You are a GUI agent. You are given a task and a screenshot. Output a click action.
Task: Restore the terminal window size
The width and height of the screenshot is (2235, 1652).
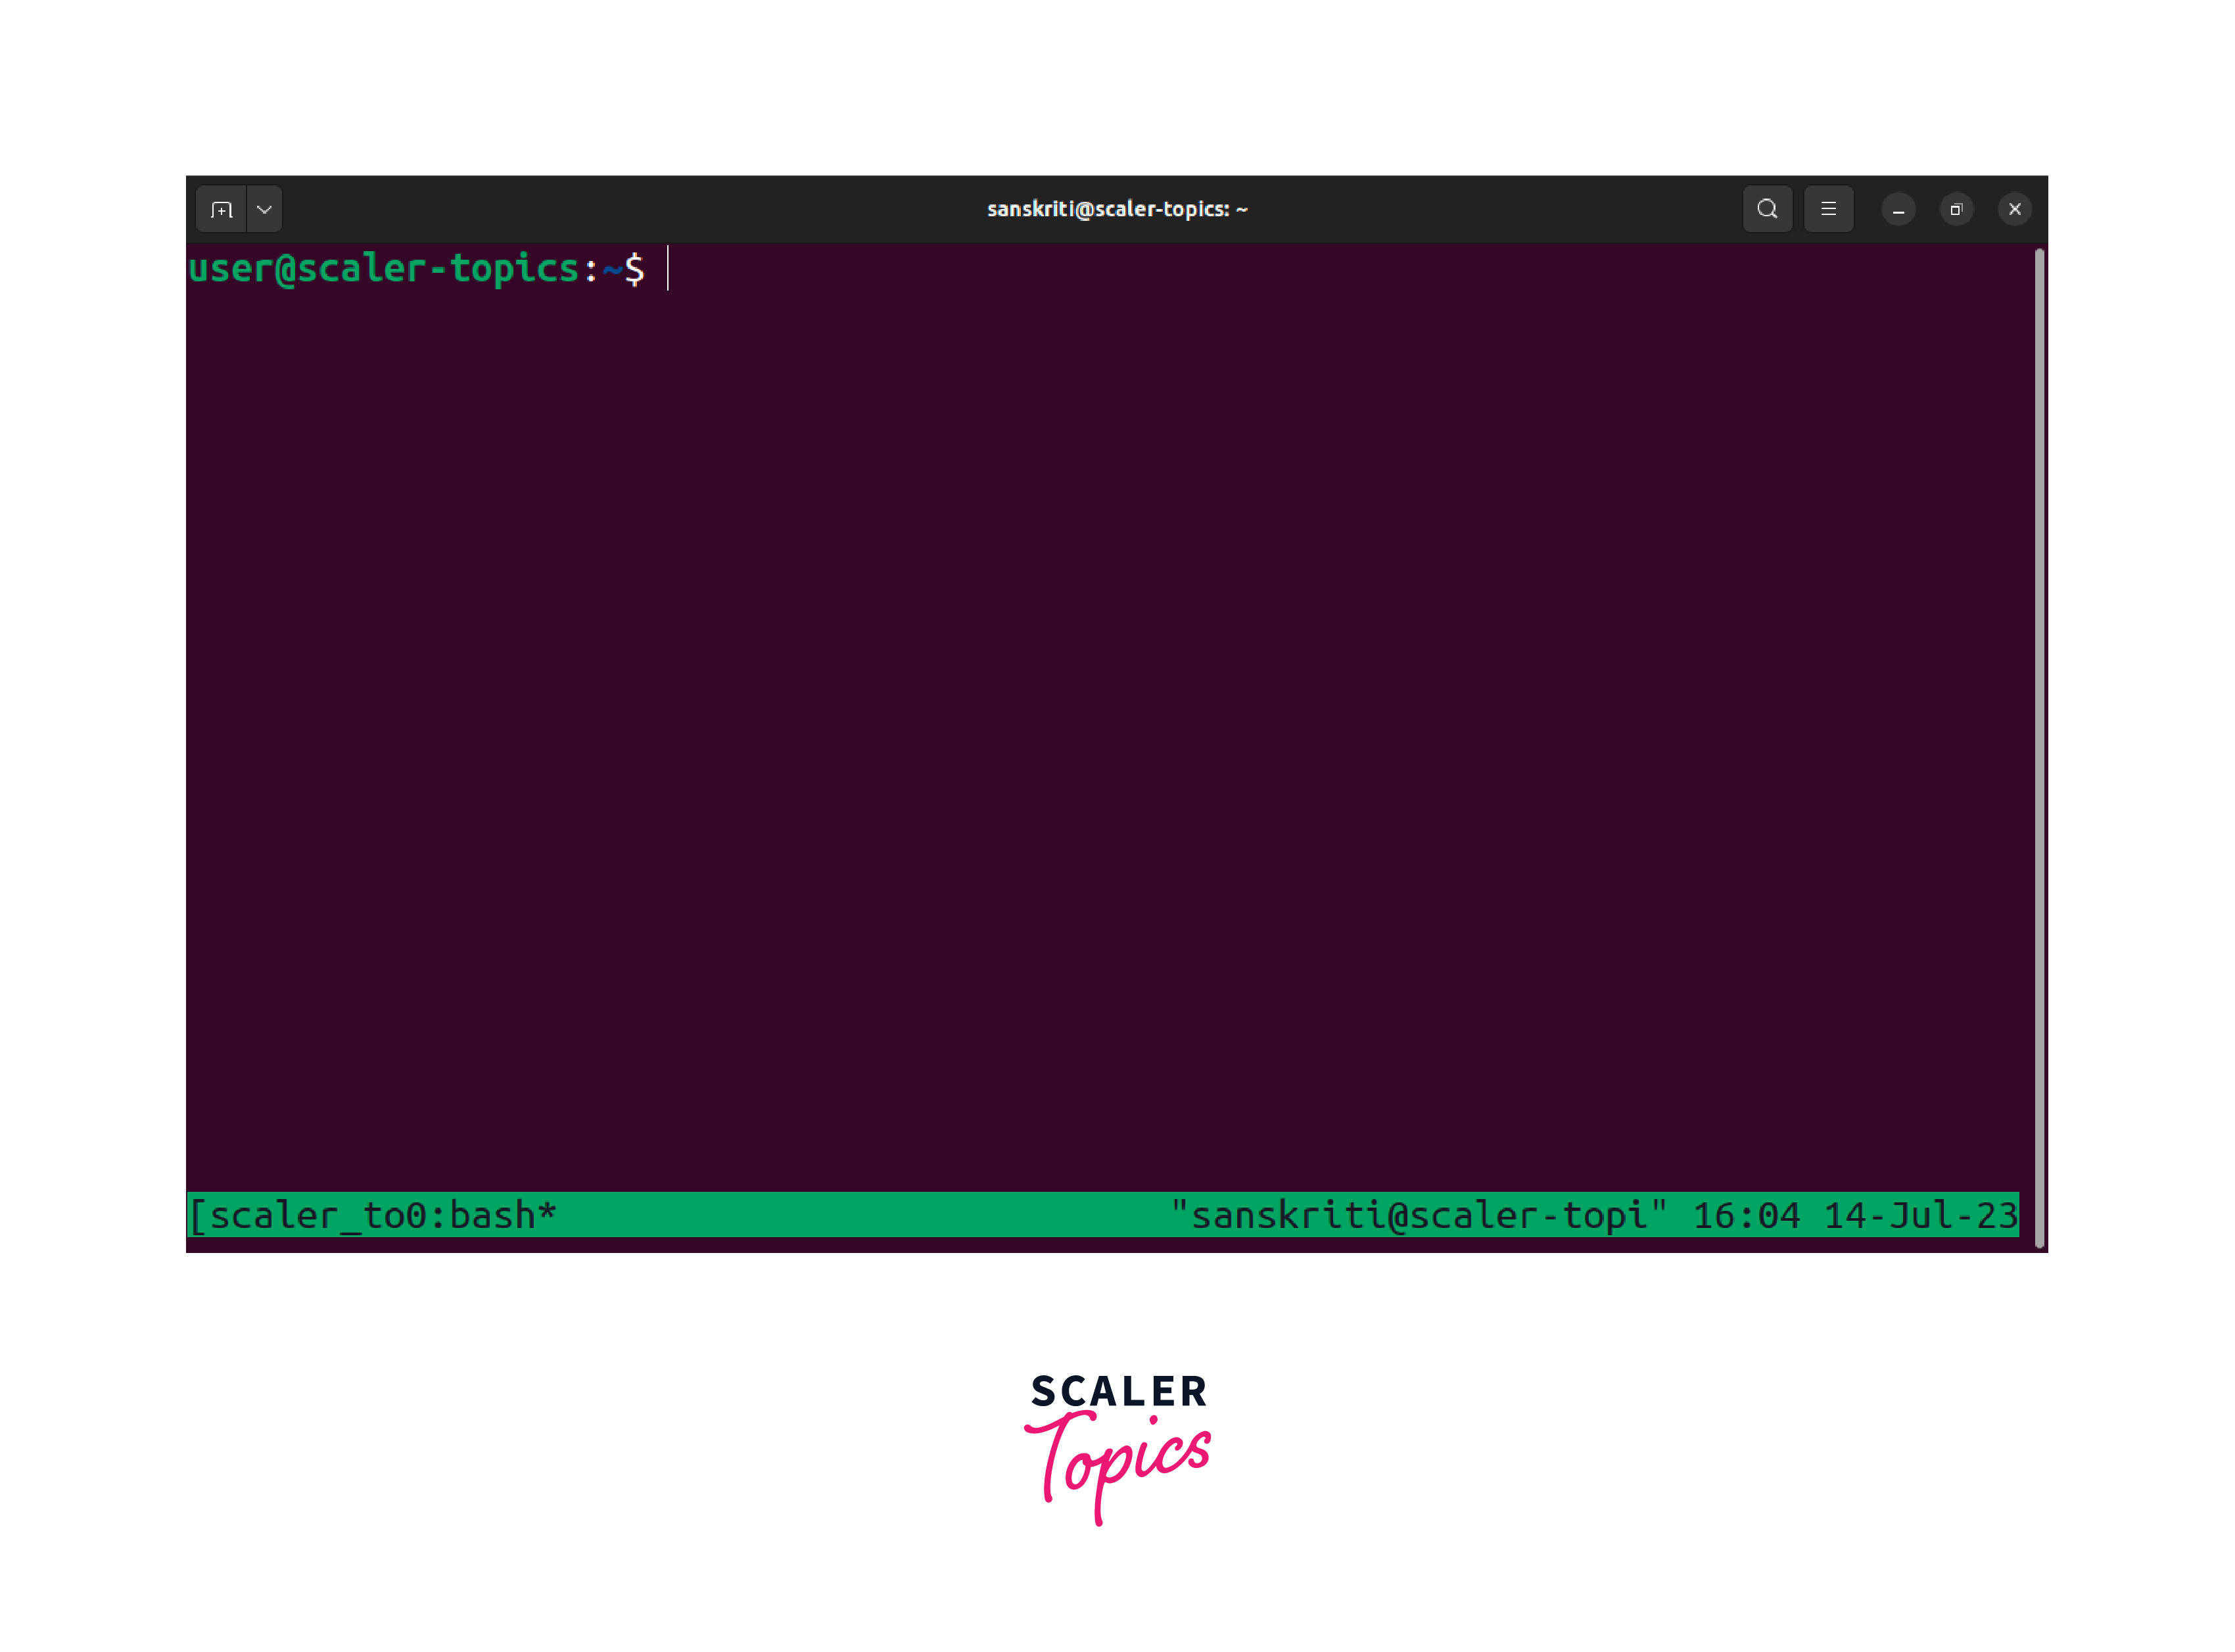tap(1956, 209)
